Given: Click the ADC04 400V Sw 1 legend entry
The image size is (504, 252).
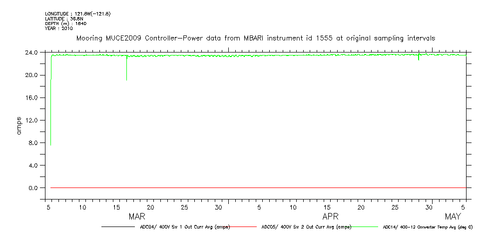Looking at the screenshot, I should point(185,227).
